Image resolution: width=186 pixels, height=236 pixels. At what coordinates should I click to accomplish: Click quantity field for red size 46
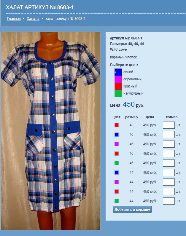click(x=169, y=154)
